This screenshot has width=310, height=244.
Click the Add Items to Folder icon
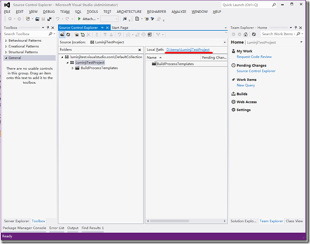(82, 35)
